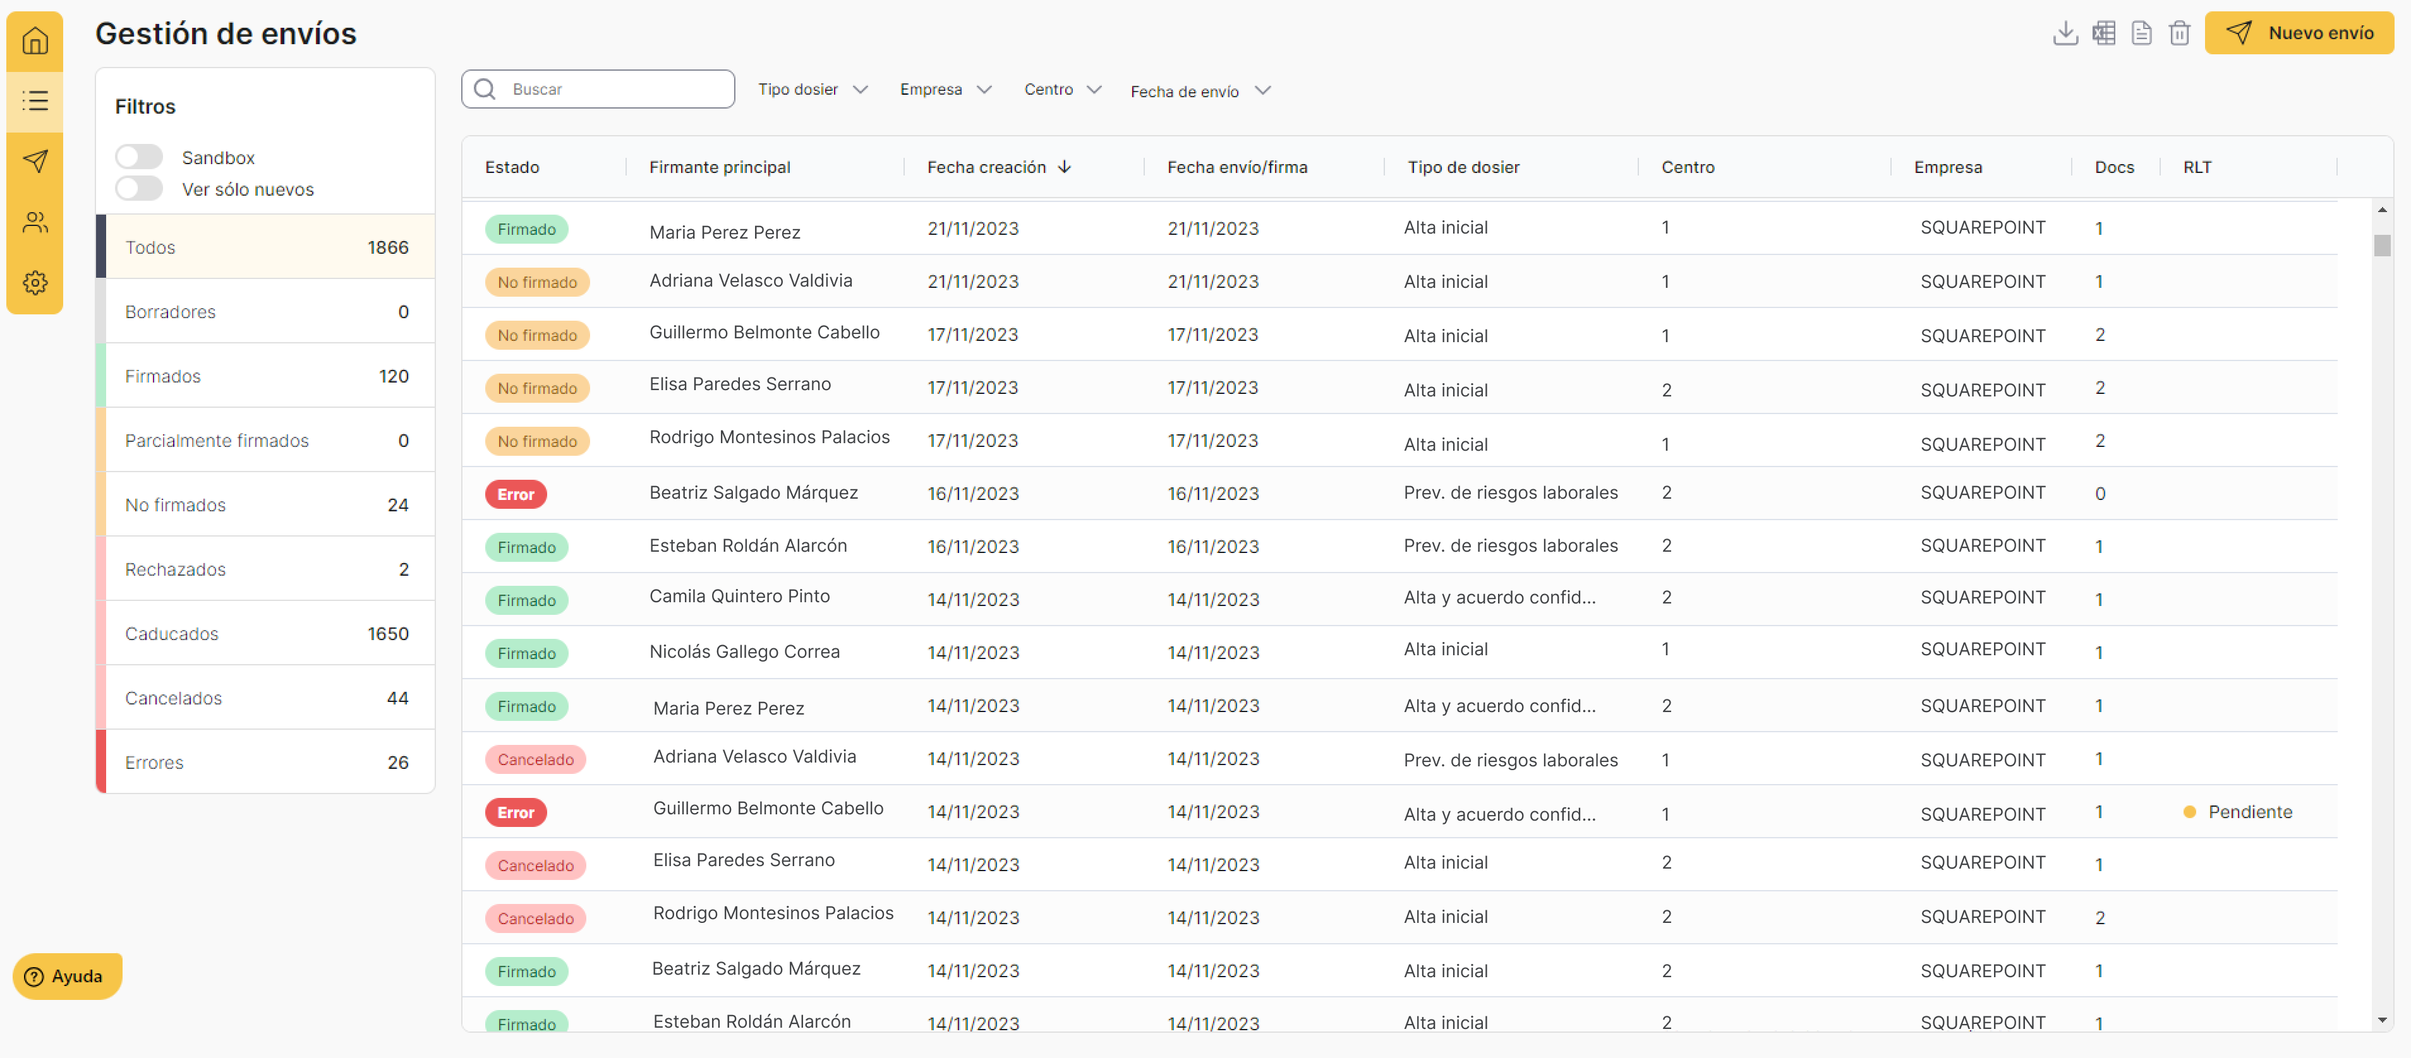Select the list view sidebar icon

click(35, 101)
